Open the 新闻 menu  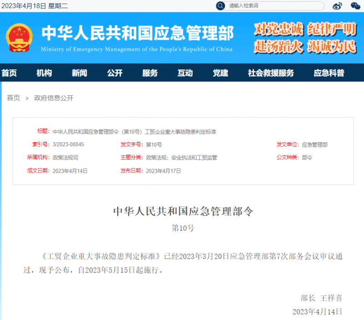(x=79, y=73)
